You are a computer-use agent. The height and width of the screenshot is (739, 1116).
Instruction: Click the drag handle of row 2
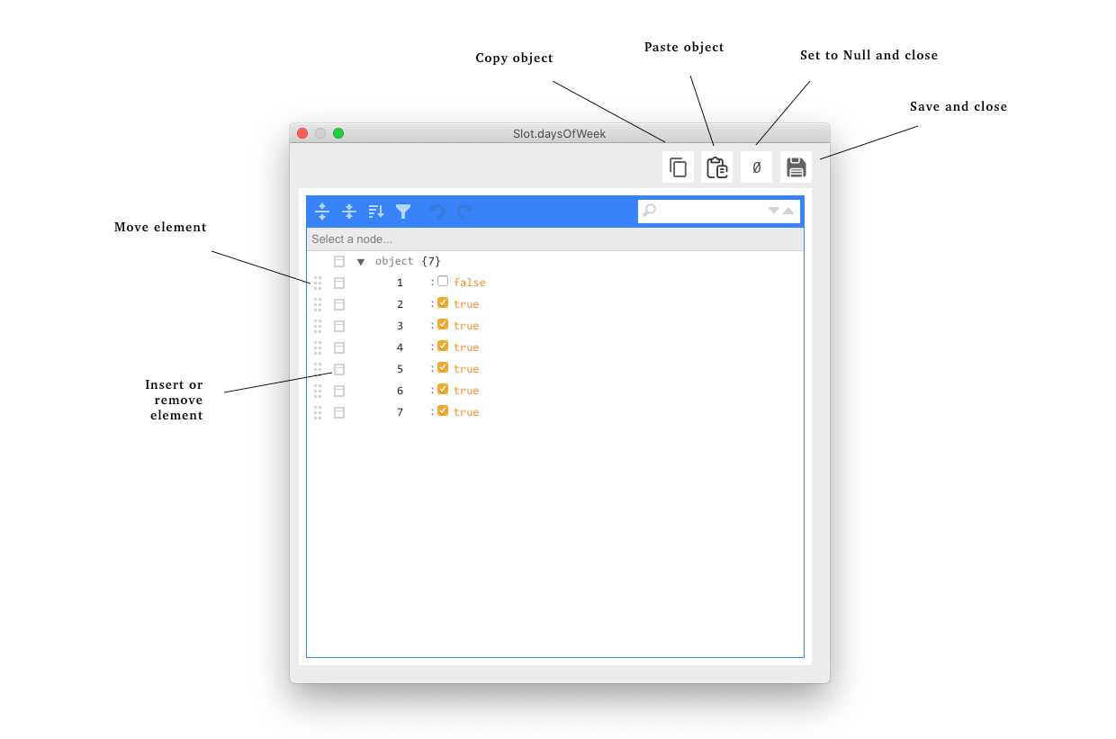[318, 304]
